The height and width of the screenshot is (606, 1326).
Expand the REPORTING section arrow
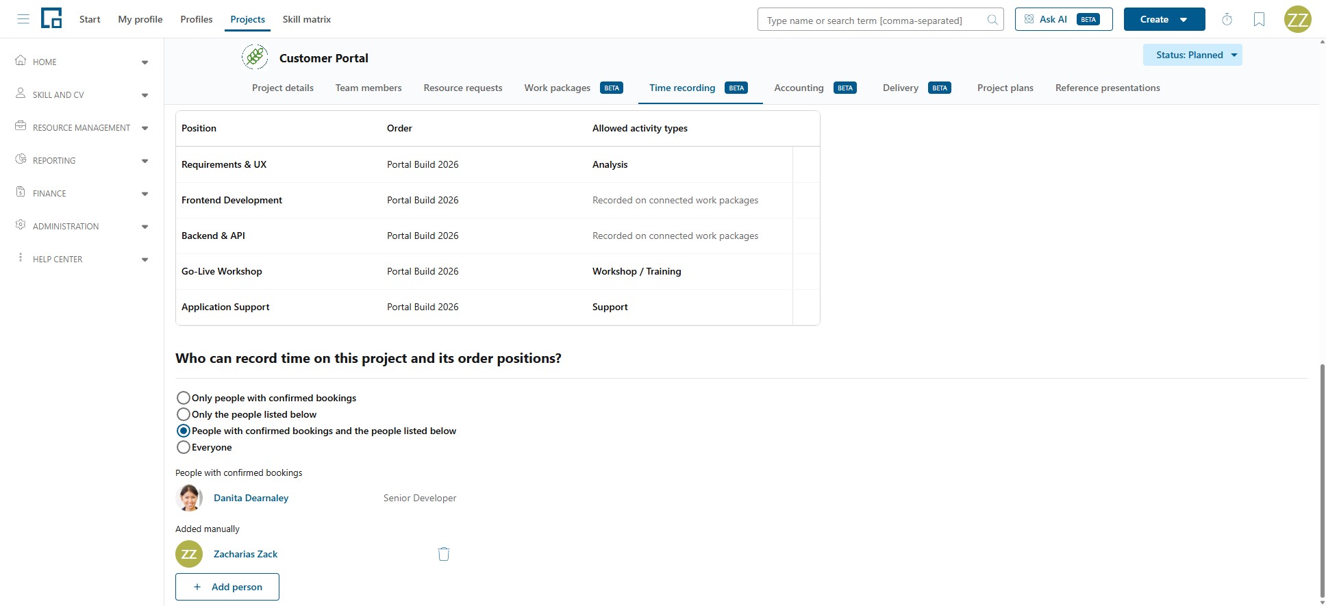click(x=145, y=161)
